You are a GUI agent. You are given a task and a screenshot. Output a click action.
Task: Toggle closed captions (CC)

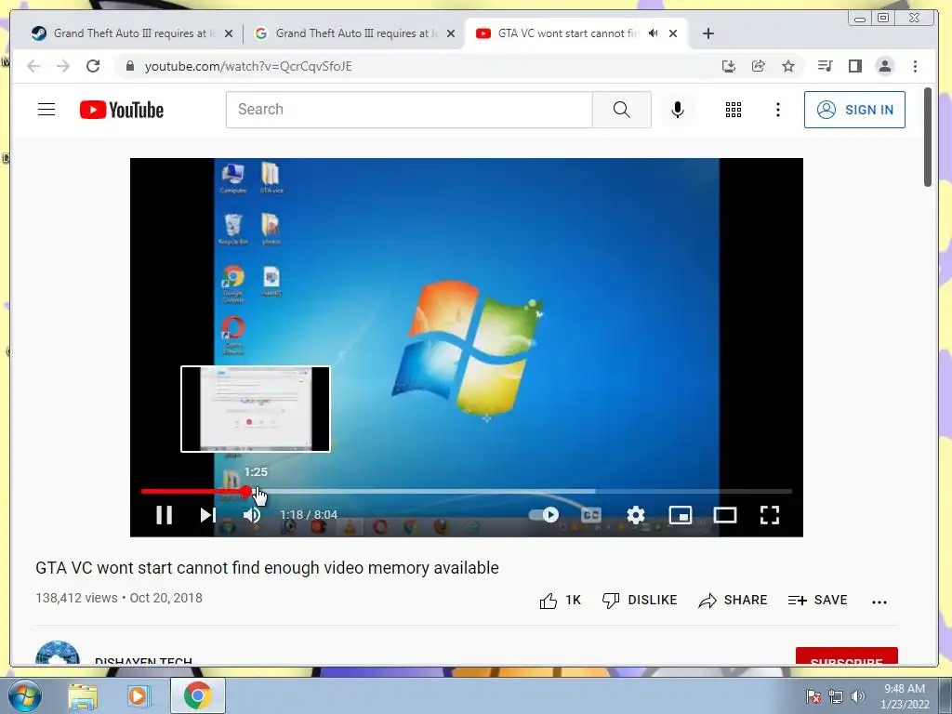point(590,515)
